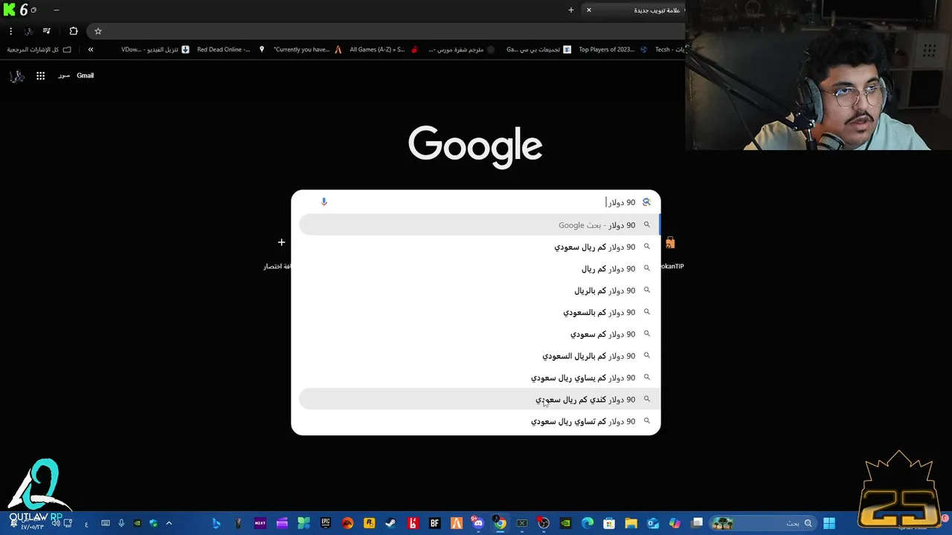The image size is (952, 535).
Task: Open the Windows Start menu
Action: point(829,523)
